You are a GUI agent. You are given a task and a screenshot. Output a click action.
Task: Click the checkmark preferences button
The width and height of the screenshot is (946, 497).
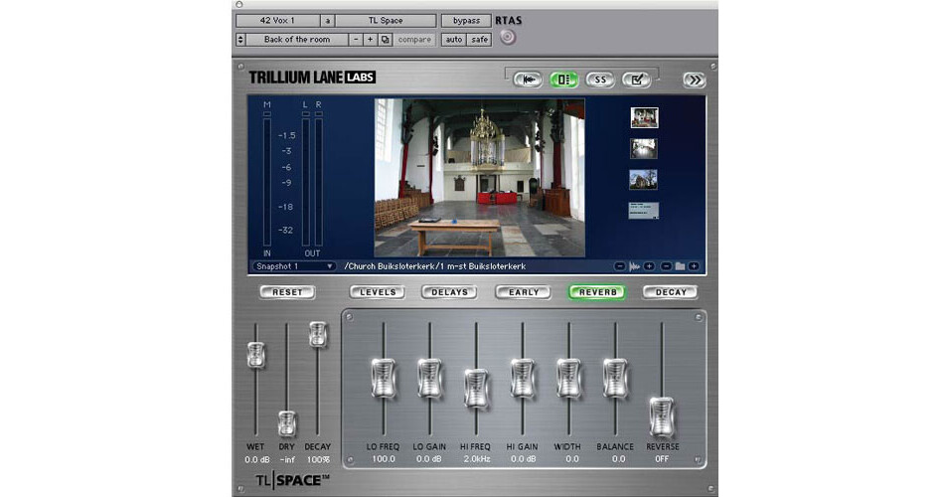tap(636, 80)
